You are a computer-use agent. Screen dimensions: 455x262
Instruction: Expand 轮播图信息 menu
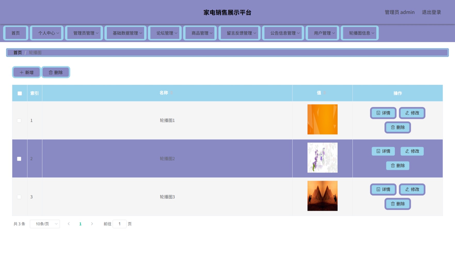360,33
